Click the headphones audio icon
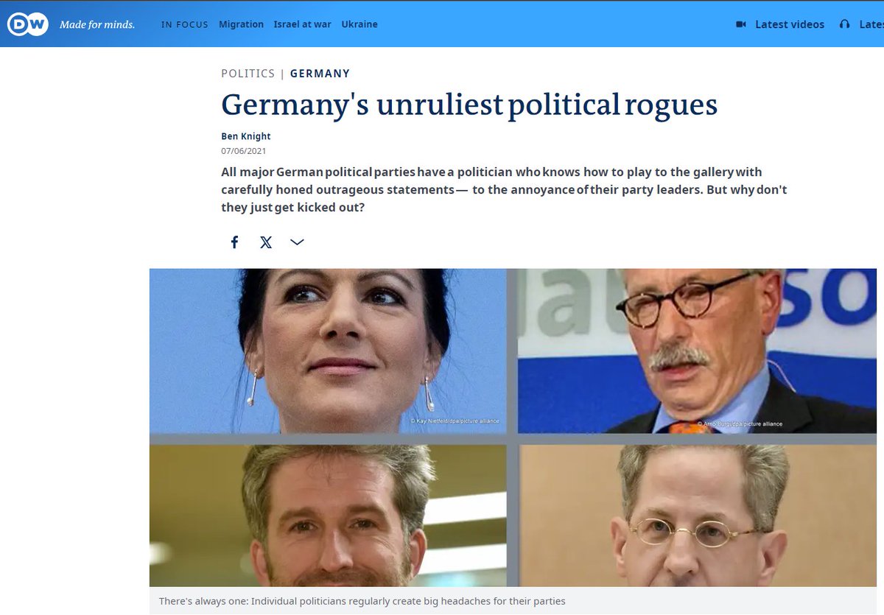 (844, 24)
